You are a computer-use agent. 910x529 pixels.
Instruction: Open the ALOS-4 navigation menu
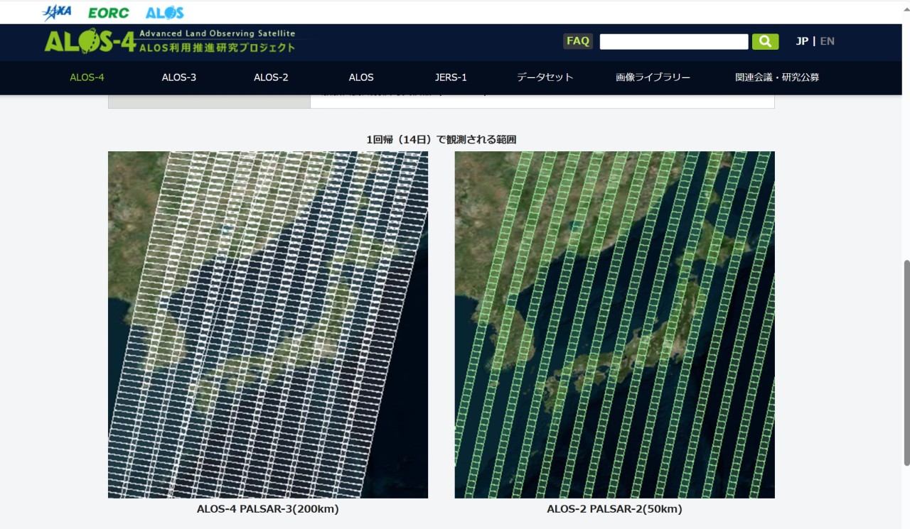[x=87, y=77]
